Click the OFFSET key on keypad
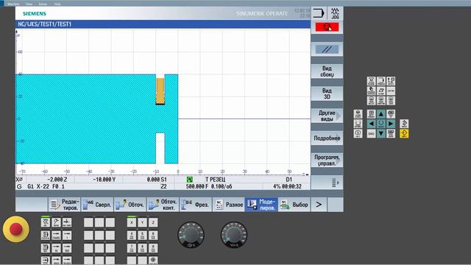Viewport: 471px width, 265px height. coord(391,81)
